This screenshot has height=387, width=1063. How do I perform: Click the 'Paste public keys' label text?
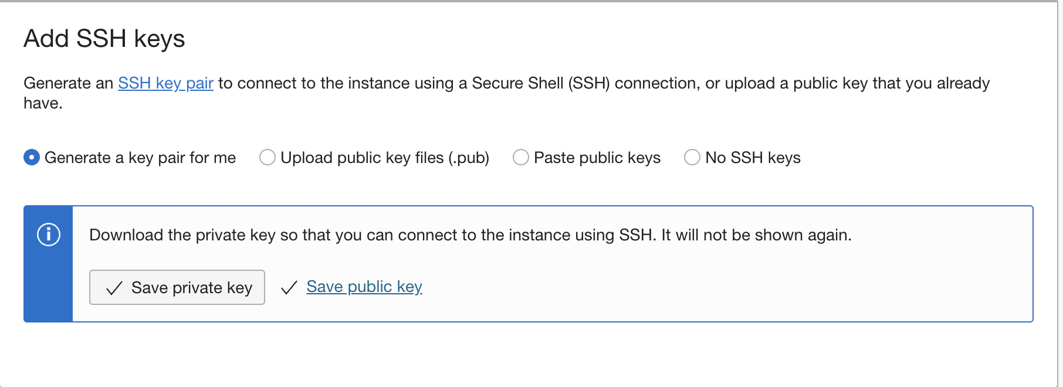coord(597,158)
